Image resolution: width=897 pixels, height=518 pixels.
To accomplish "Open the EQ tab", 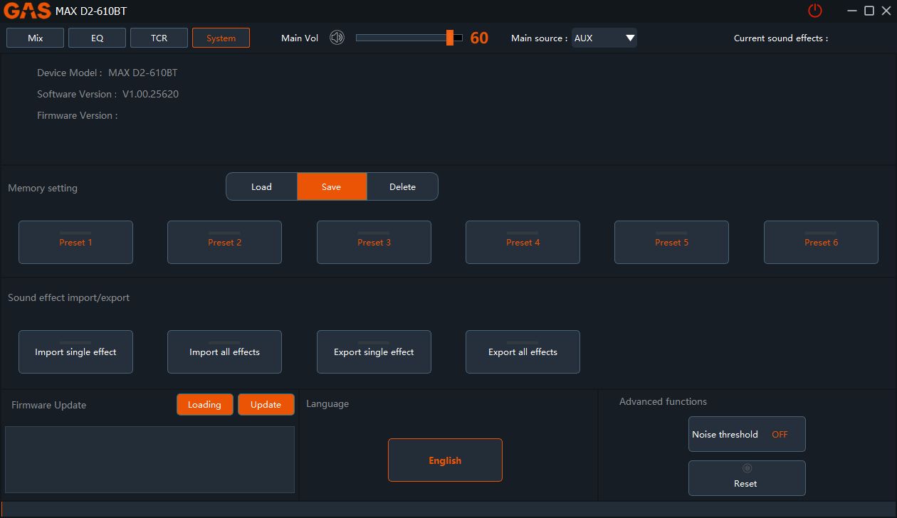I will 98,38.
